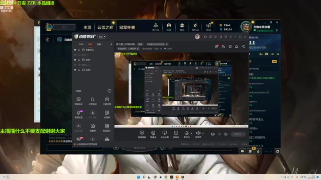Open the mail icon with red dot
321x180 pixels.
[210, 37]
